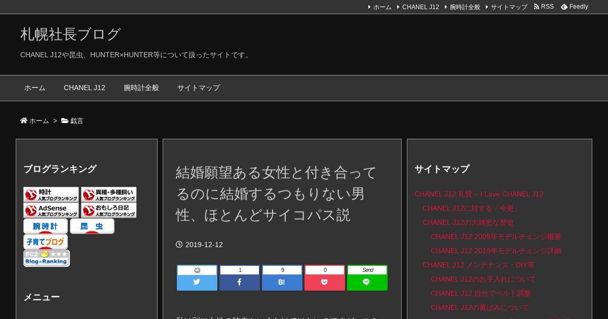Open 'CHANEL J12の大雑把な歴史' link
608x319 pixels.
coord(468,222)
